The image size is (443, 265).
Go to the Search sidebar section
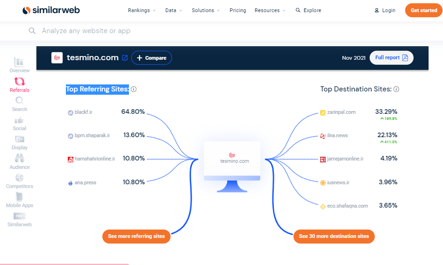pos(20,104)
